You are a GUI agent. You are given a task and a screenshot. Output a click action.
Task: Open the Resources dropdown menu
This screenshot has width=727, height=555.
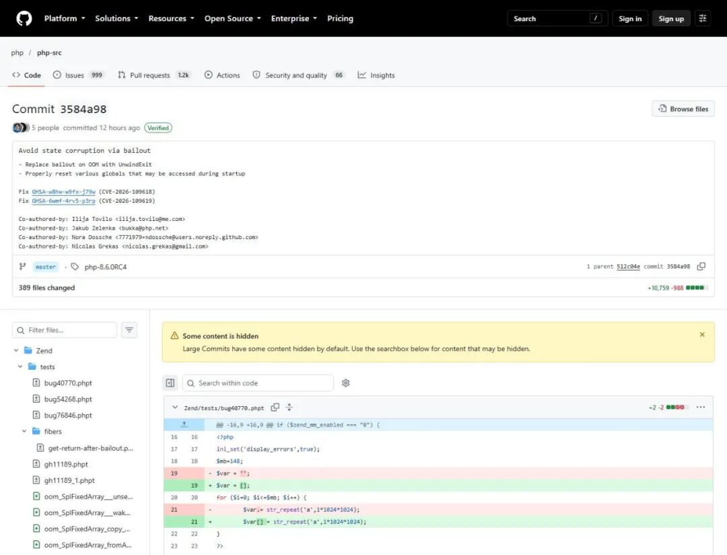(171, 19)
